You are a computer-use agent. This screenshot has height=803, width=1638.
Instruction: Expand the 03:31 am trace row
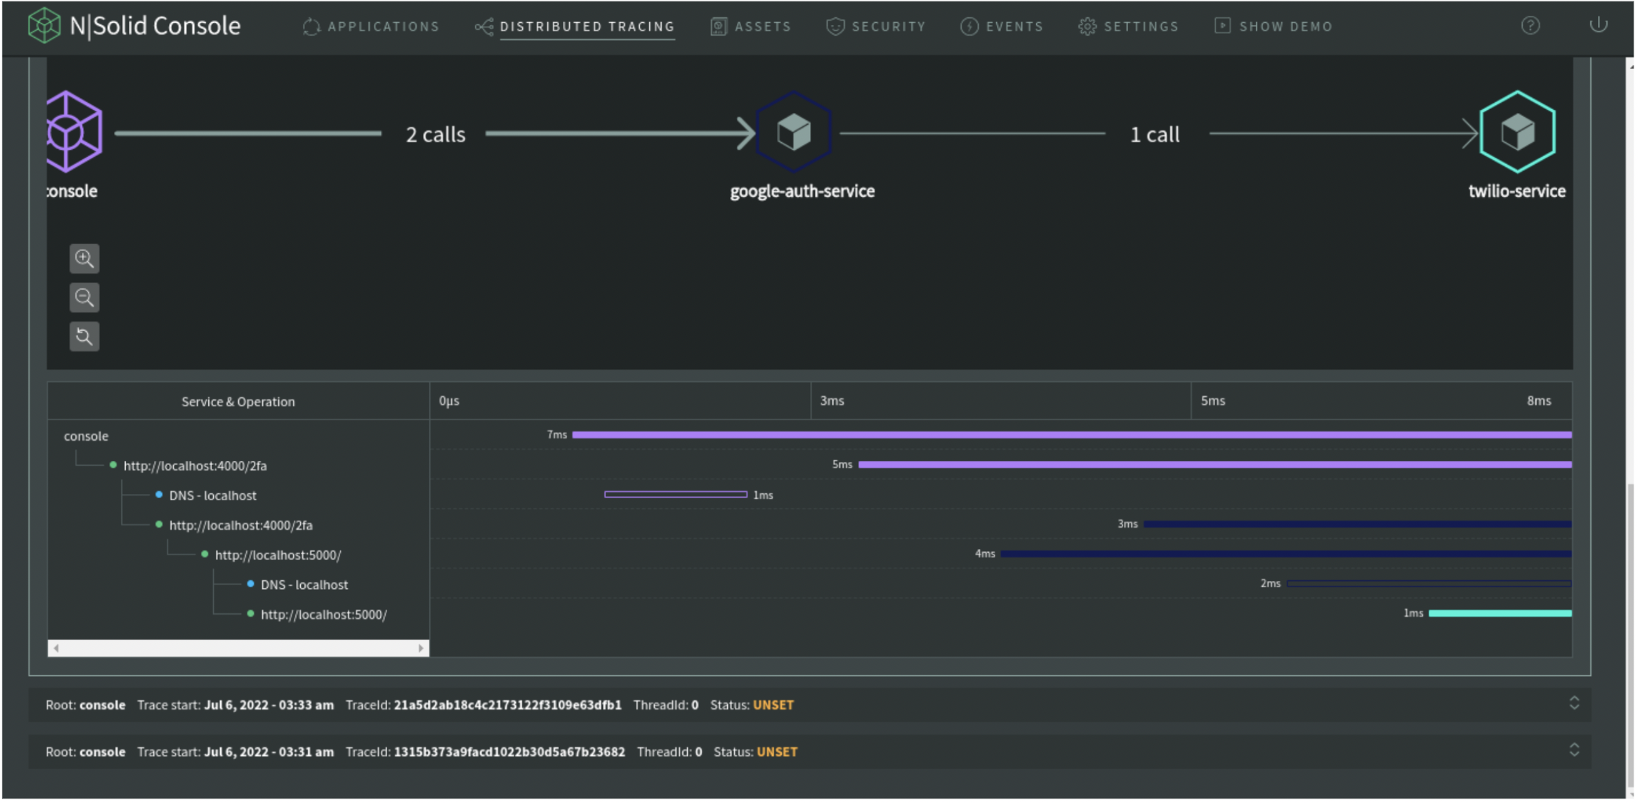click(1573, 750)
